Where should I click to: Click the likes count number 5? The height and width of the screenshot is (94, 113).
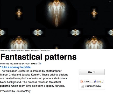click(x=41, y=64)
